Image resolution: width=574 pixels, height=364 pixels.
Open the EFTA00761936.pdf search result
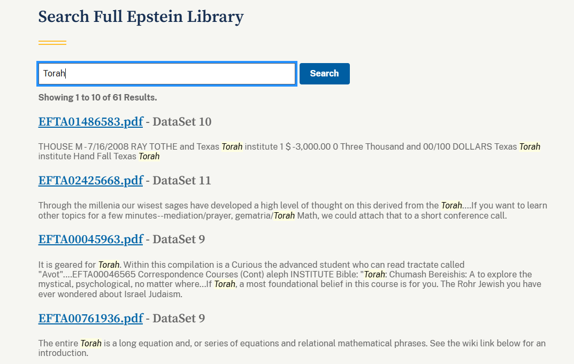90,319
